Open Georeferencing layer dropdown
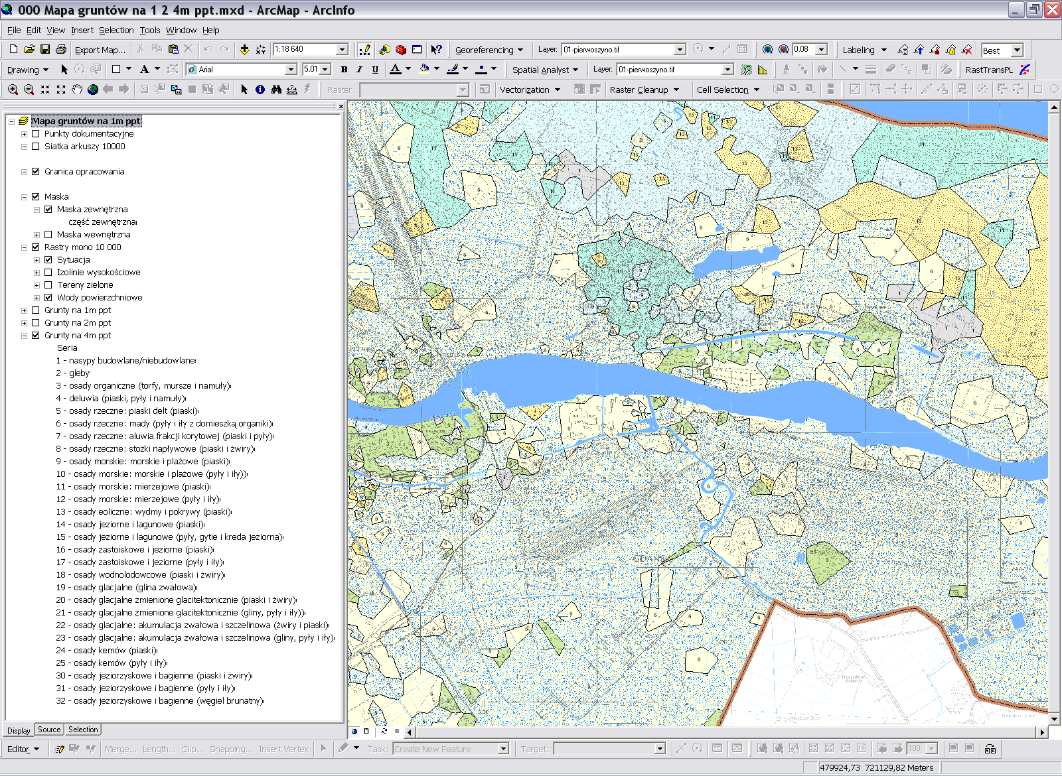1062x776 pixels. [680, 50]
